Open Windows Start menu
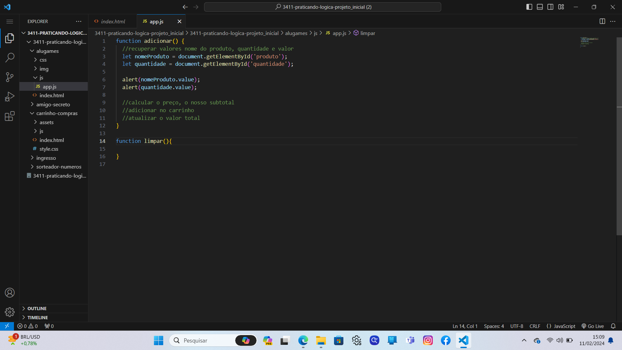This screenshot has width=622, height=350. tap(158, 340)
